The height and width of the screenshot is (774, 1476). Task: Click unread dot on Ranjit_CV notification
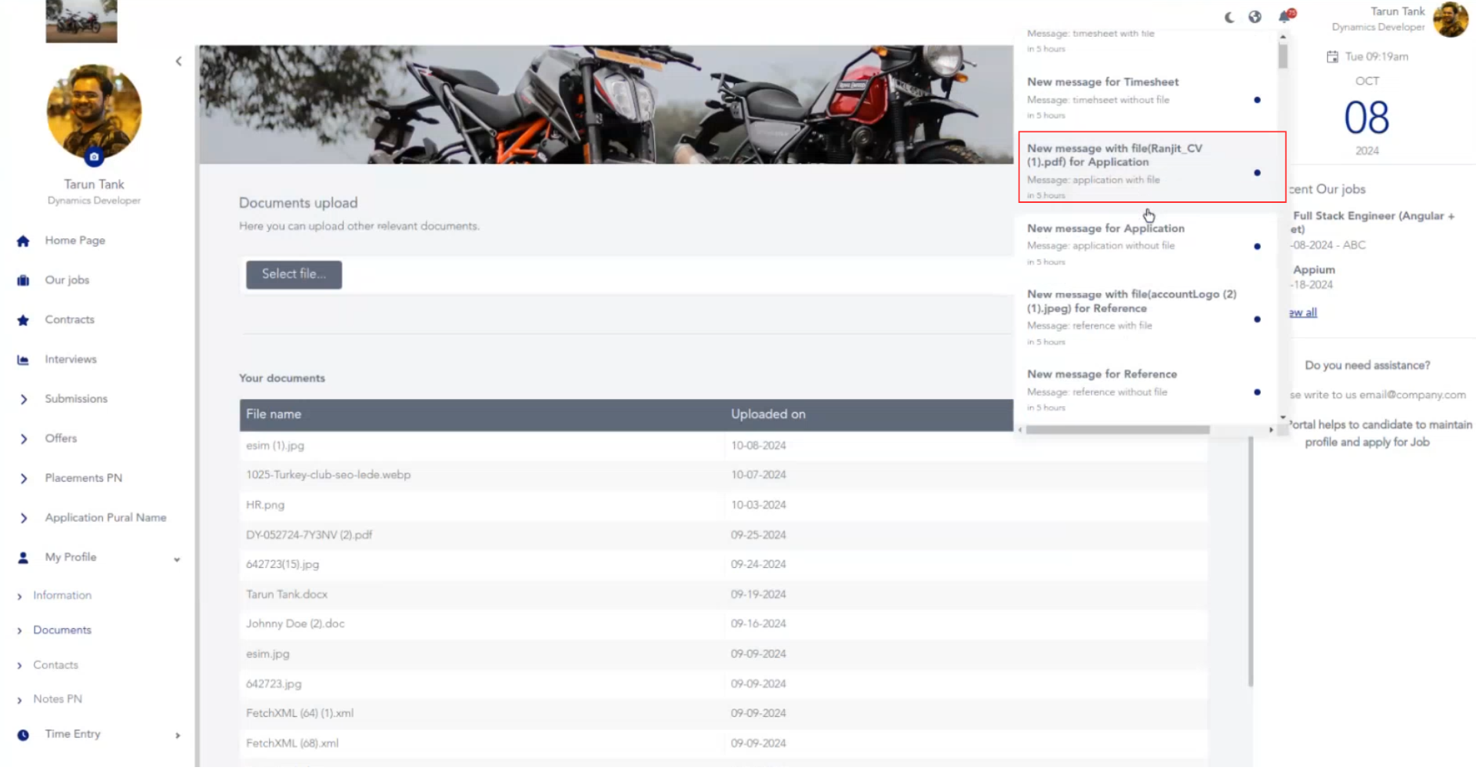[x=1257, y=173]
